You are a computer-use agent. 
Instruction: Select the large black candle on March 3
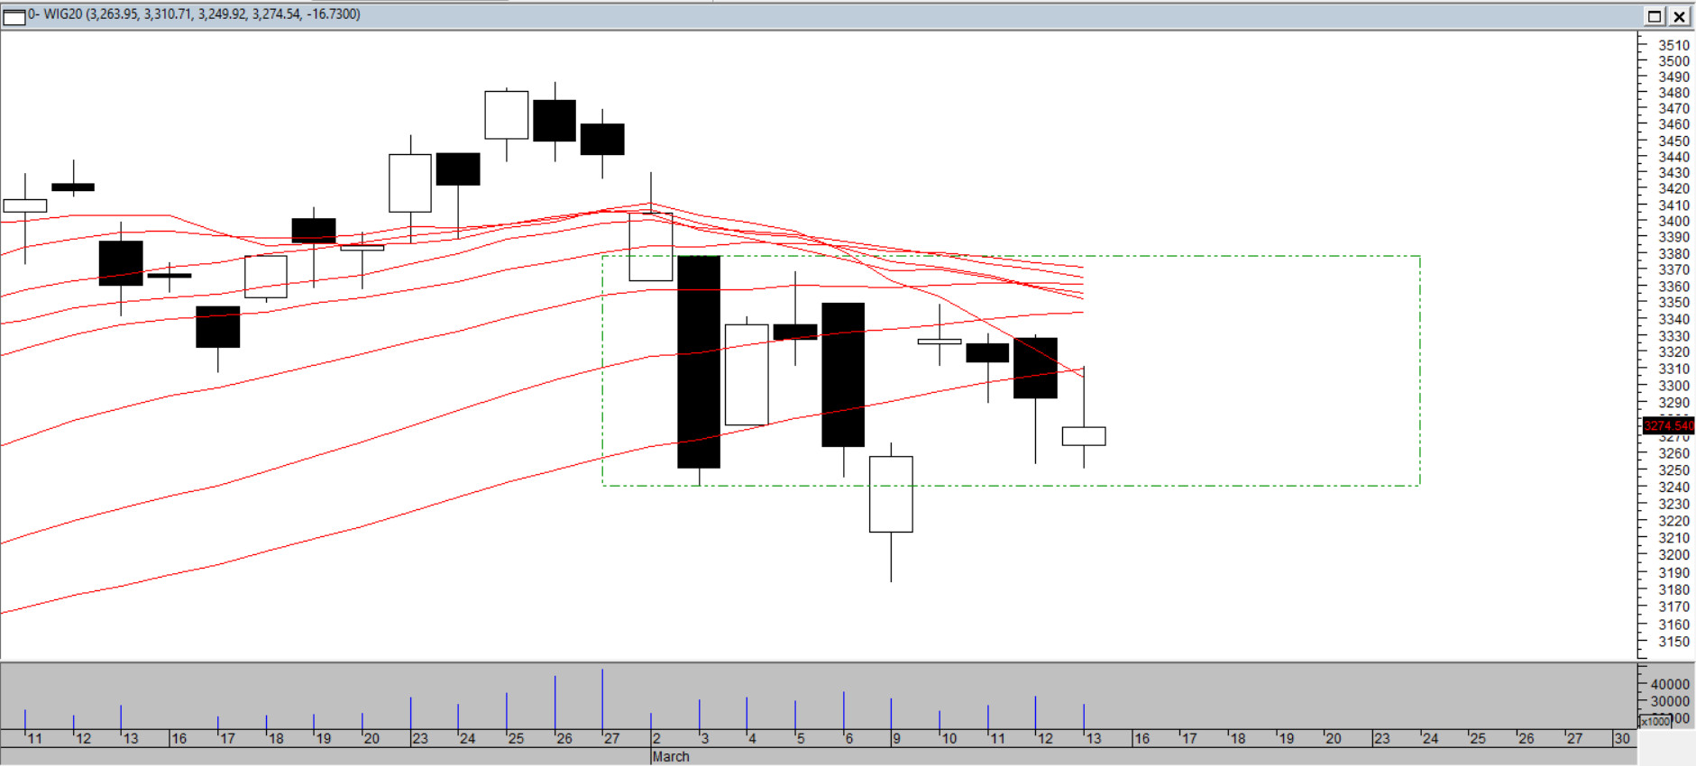[699, 360]
